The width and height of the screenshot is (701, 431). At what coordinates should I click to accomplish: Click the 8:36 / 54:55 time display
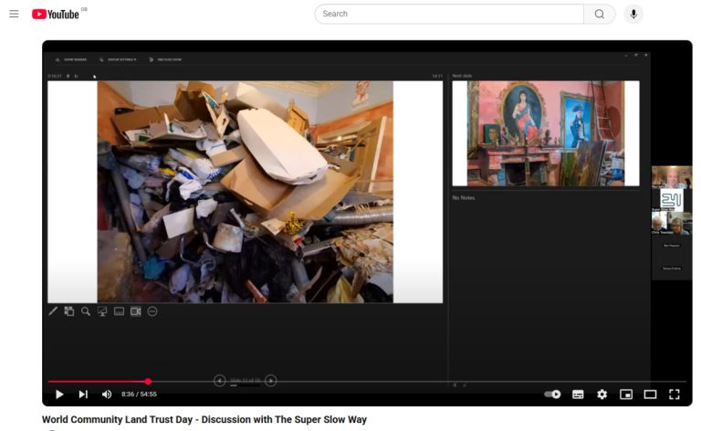(x=139, y=394)
